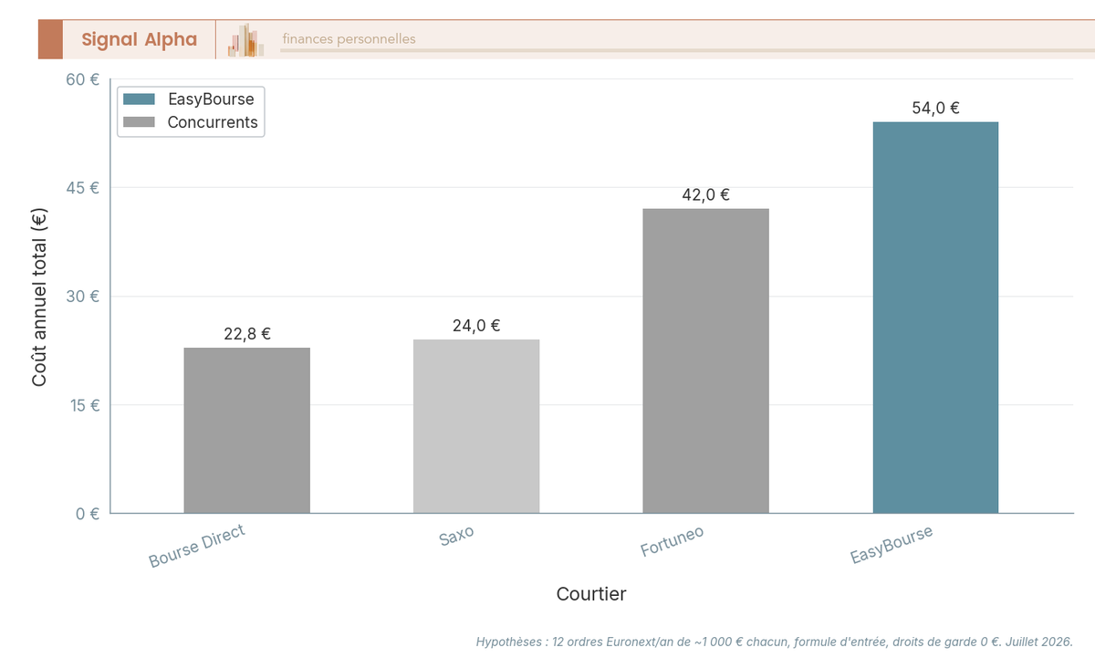Select the Concurrents gray legend swatch
Image resolution: width=1095 pixels, height=658 pixels.
click(140, 122)
